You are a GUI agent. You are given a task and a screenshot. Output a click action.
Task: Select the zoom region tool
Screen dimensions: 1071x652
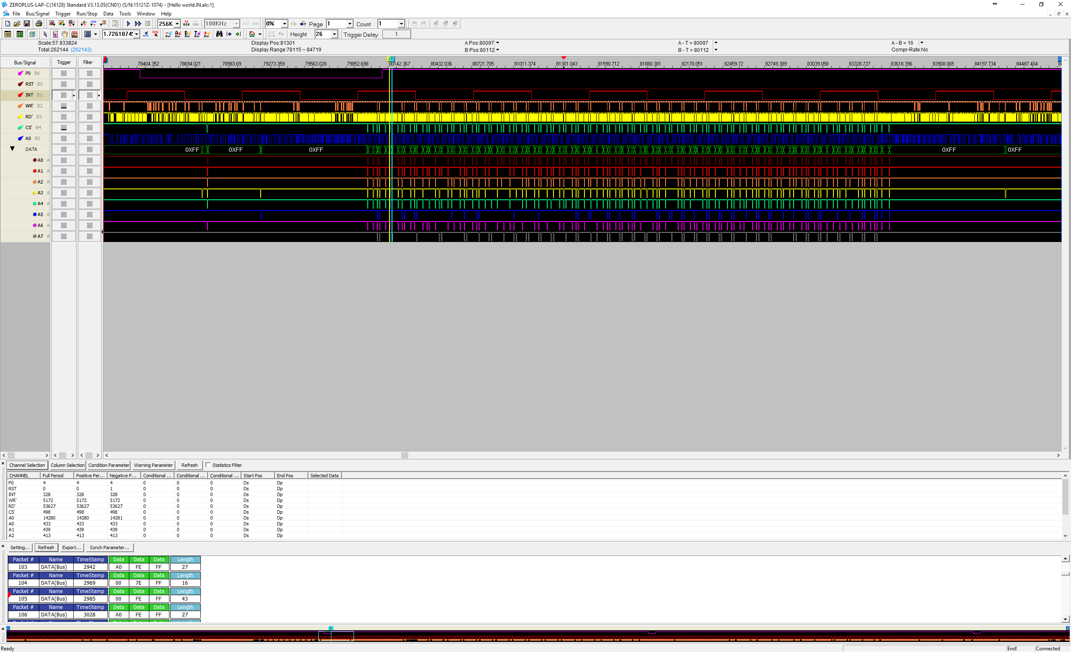55,34
